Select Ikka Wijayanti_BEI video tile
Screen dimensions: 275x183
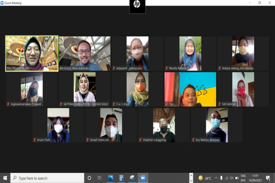pyautogui.click(x=32, y=53)
